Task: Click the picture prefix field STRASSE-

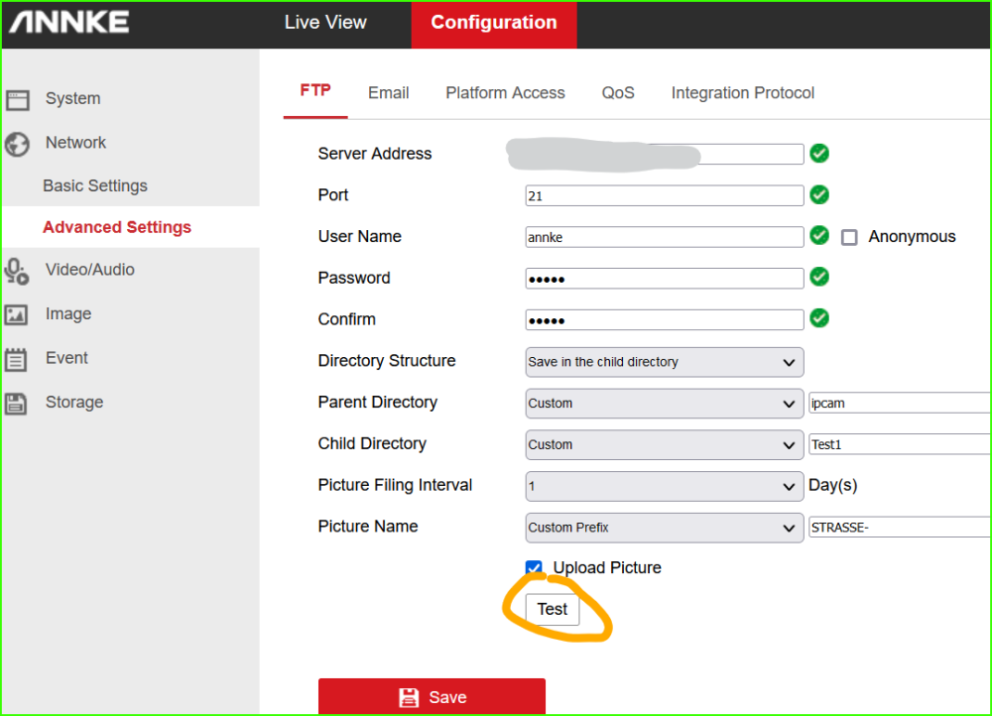Action: tap(899, 528)
